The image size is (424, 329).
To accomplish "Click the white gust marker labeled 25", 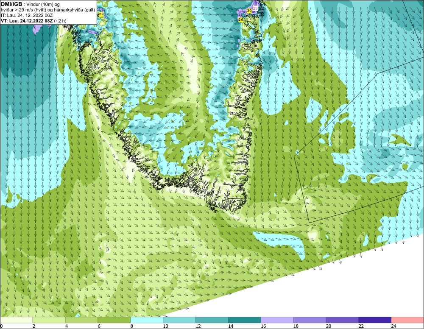I will pos(255,8).
